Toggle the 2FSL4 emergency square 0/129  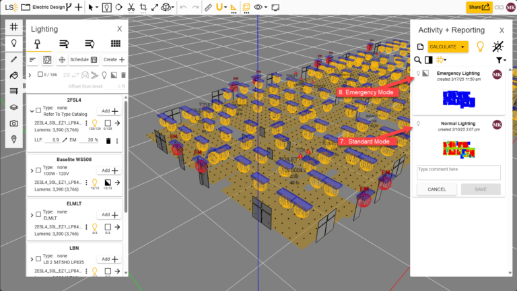pos(108,123)
